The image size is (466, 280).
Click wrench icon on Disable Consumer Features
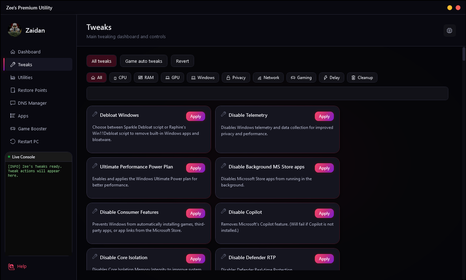coord(95,211)
